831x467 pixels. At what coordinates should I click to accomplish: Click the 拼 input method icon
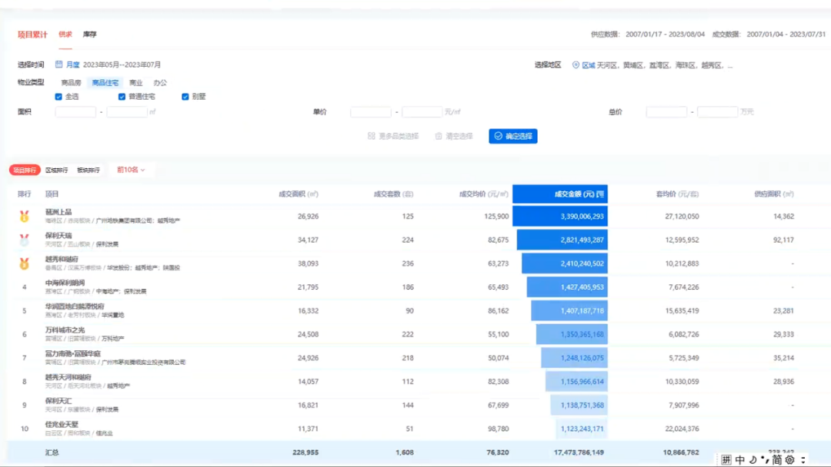click(x=726, y=459)
